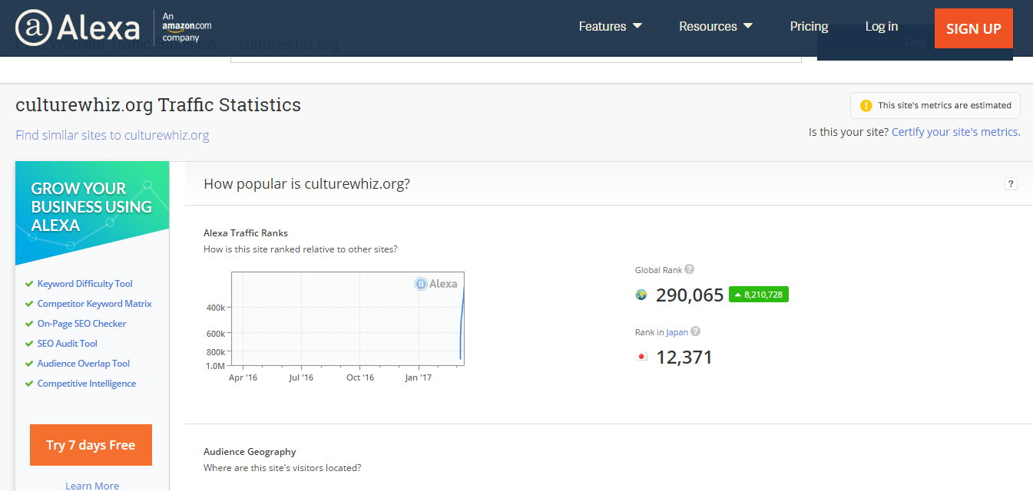Click How popular is culturewhiz.org heading

coord(306,184)
